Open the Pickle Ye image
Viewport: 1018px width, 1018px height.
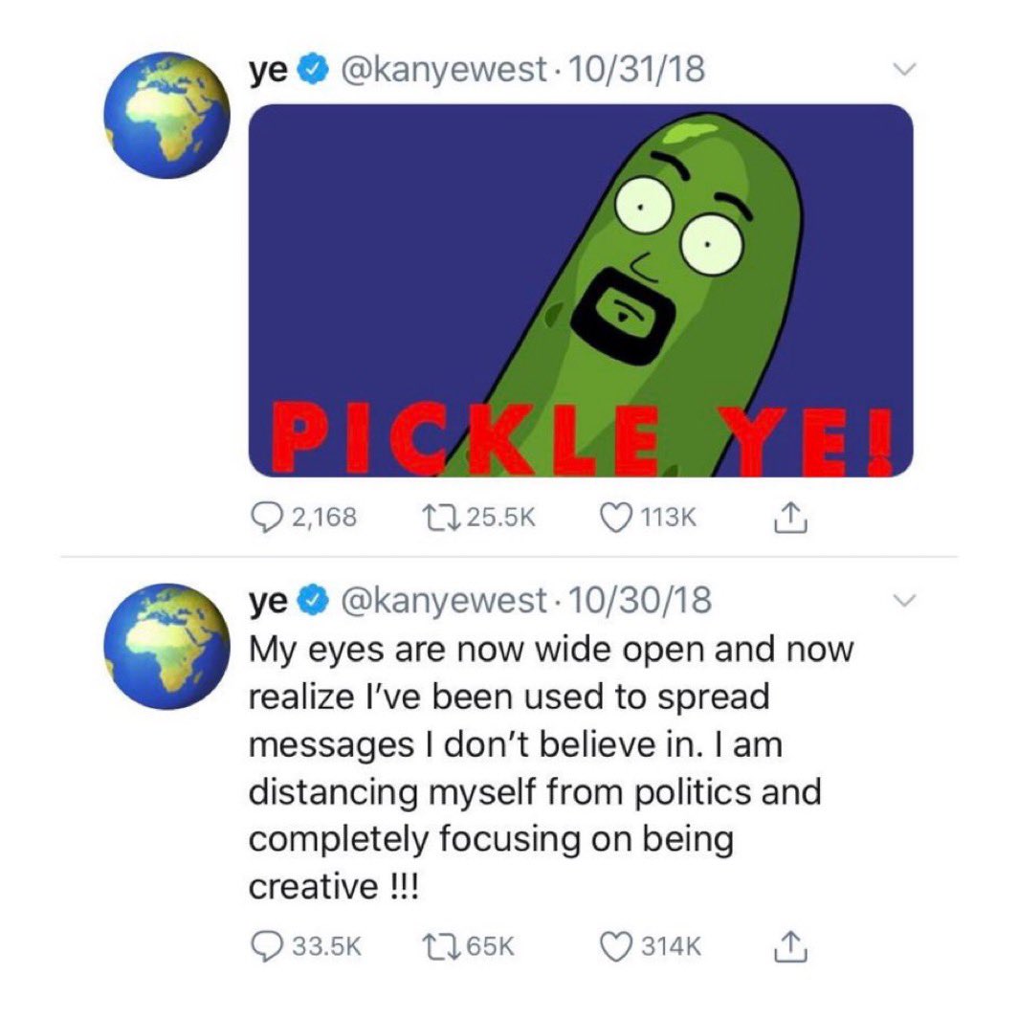(x=581, y=291)
